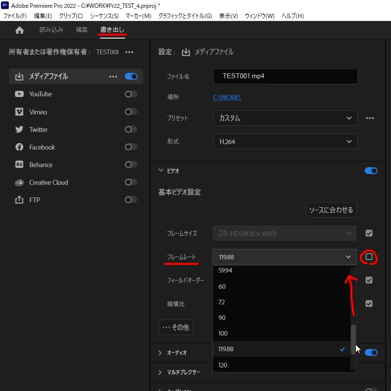Click the Facebook icon
Screen dimensions: 391x391
19,147
